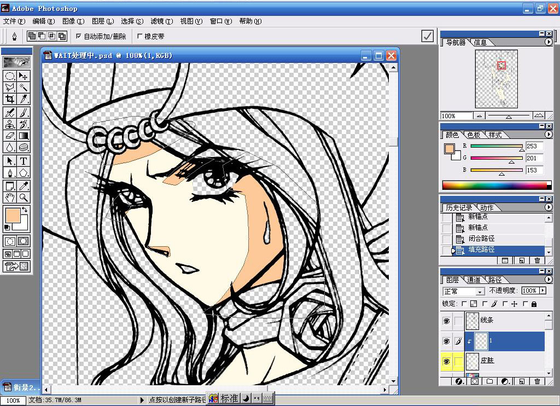Enable the Rubber Band (橡皮带) checkbox
Viewport: 560px width, 406px height.
pyautogui.click(x=139, y=36)
